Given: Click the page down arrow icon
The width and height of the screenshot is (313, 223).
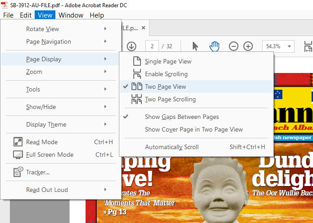Looking at the screenshot, I should pos(132,46).
